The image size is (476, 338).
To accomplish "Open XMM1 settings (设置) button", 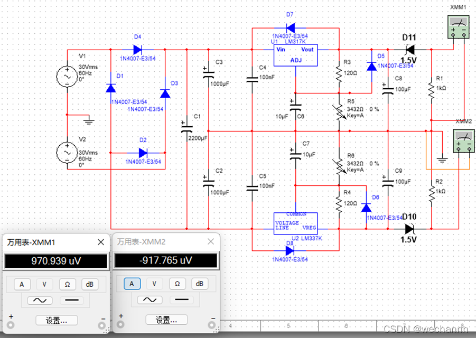I will (x=57, y=321).
